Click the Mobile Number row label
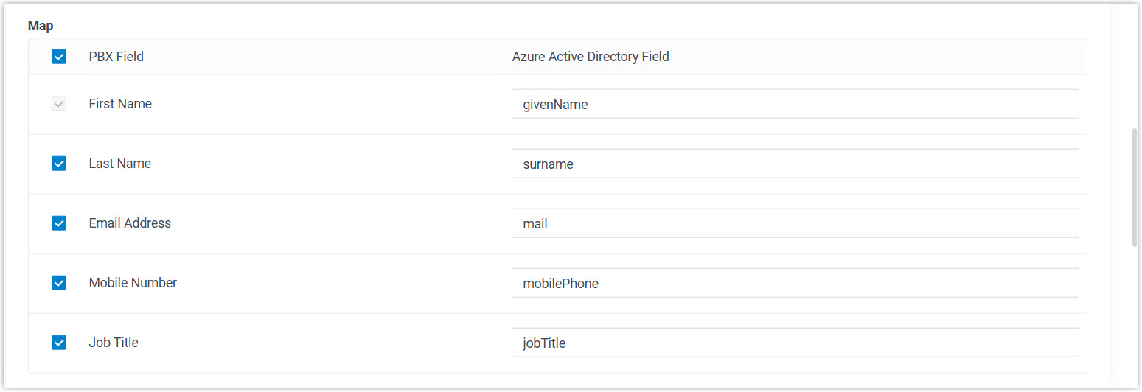 tap(133, 283)
